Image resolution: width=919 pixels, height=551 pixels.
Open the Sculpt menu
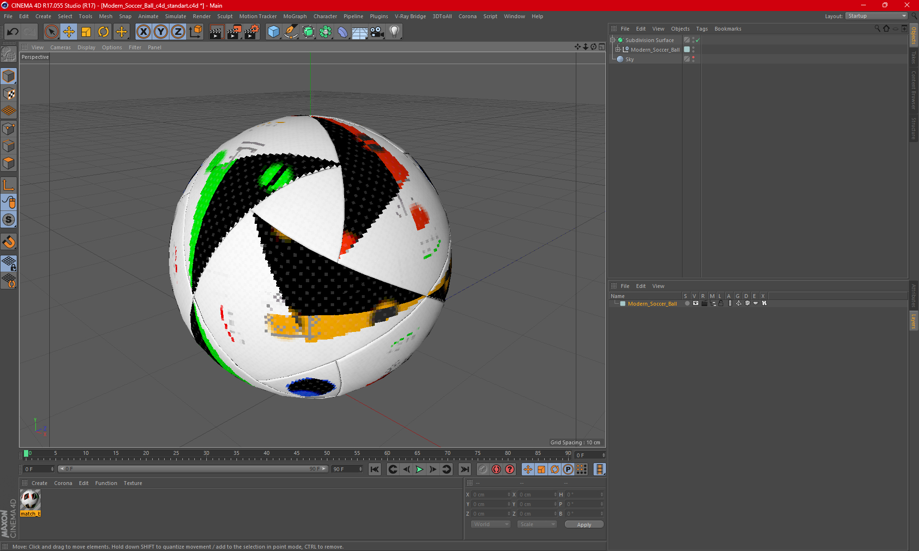(224, 16)
